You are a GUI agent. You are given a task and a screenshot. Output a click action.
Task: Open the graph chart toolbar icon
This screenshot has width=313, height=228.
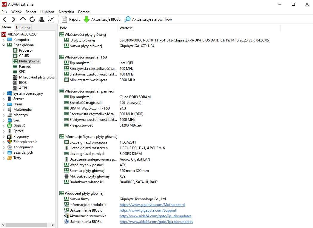[x=51, y=19]
